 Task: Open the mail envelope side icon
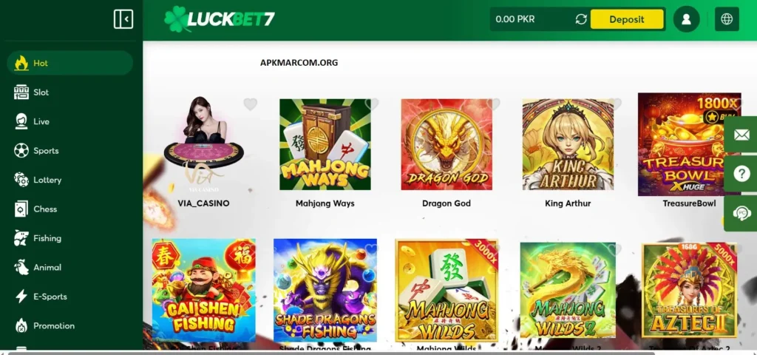click(741, 135)
